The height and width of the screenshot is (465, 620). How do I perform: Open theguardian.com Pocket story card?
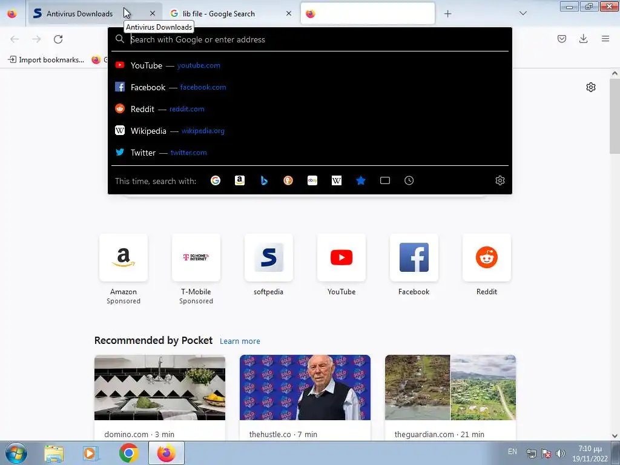450,397
